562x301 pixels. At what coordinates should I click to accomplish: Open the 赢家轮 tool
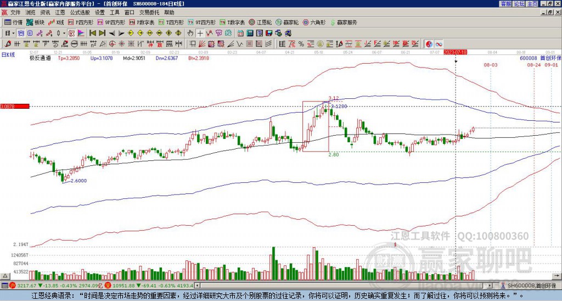point(287,22)
